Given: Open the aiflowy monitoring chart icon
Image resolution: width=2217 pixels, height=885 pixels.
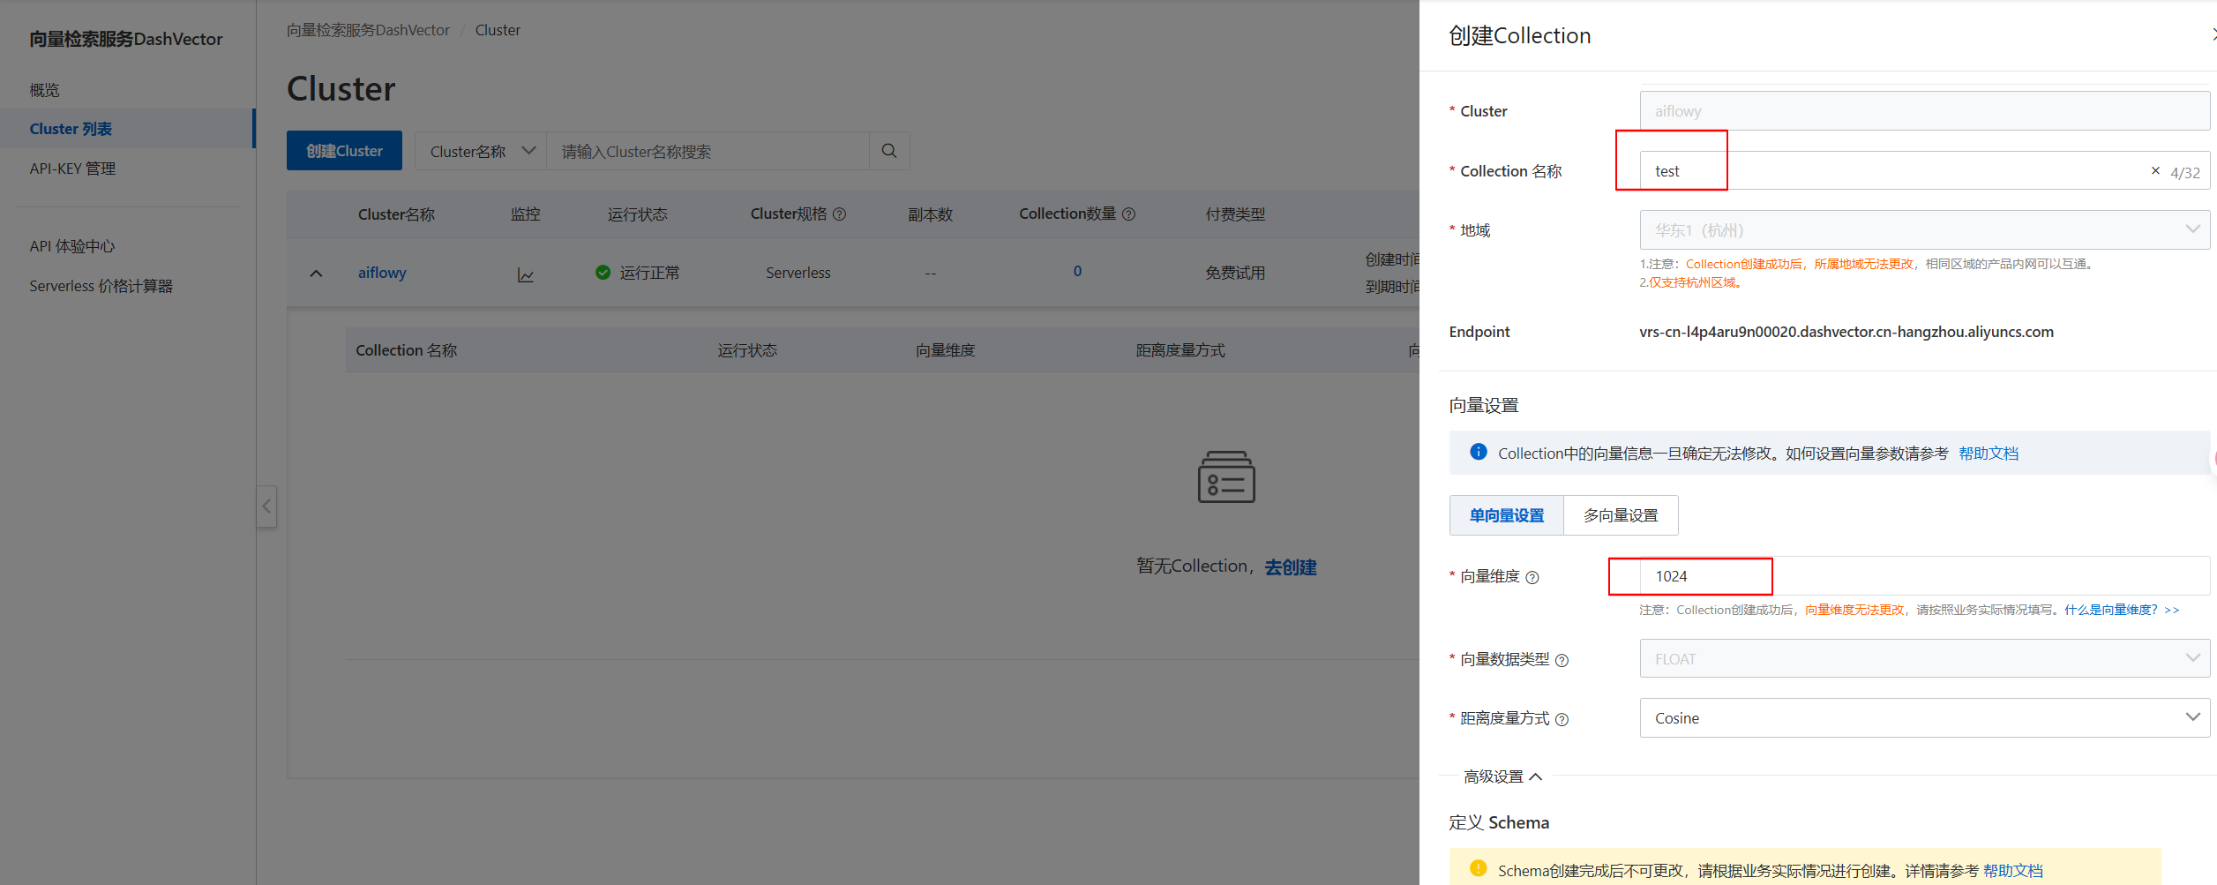Looking at the screenshot, I should 526,275.
